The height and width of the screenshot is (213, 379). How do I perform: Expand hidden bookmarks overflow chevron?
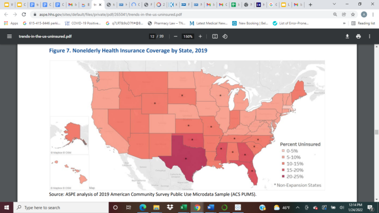pos(344,23)
